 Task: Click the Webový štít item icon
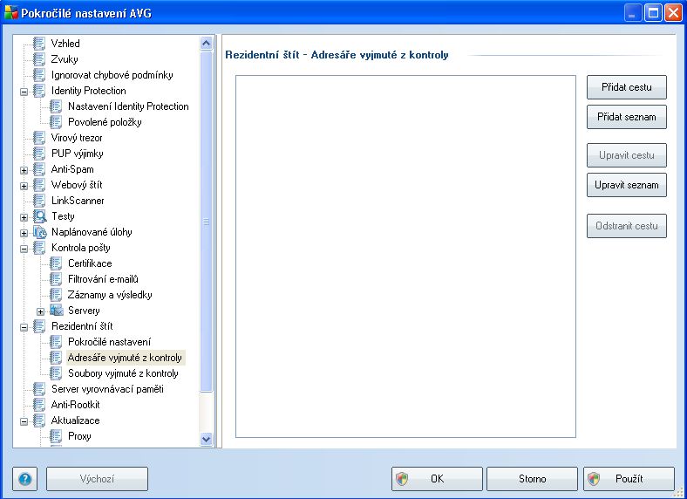39,185
